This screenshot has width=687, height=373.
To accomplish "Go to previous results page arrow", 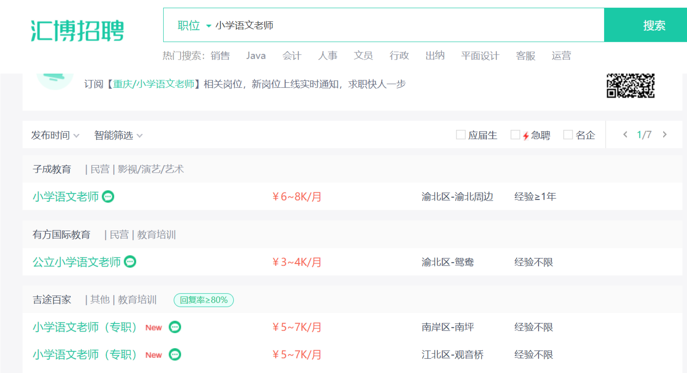I will 625,135.
